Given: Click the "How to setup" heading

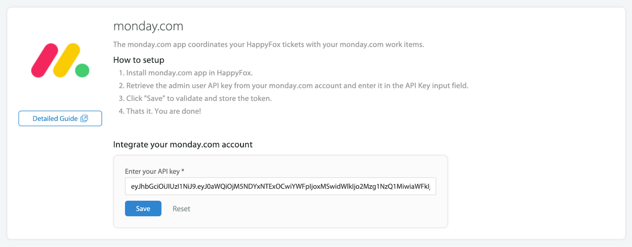Looking at the screenshot, I should click(139, 60).
